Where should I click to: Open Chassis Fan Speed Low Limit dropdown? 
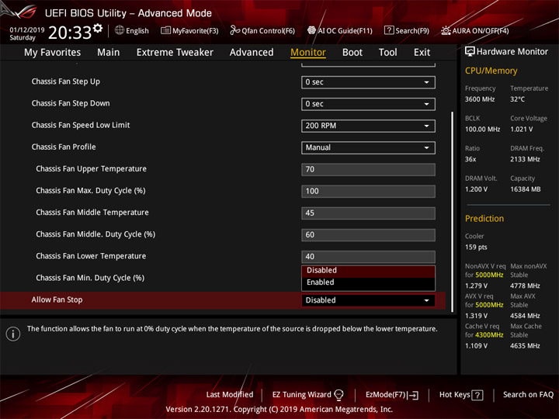coord(368,126)
